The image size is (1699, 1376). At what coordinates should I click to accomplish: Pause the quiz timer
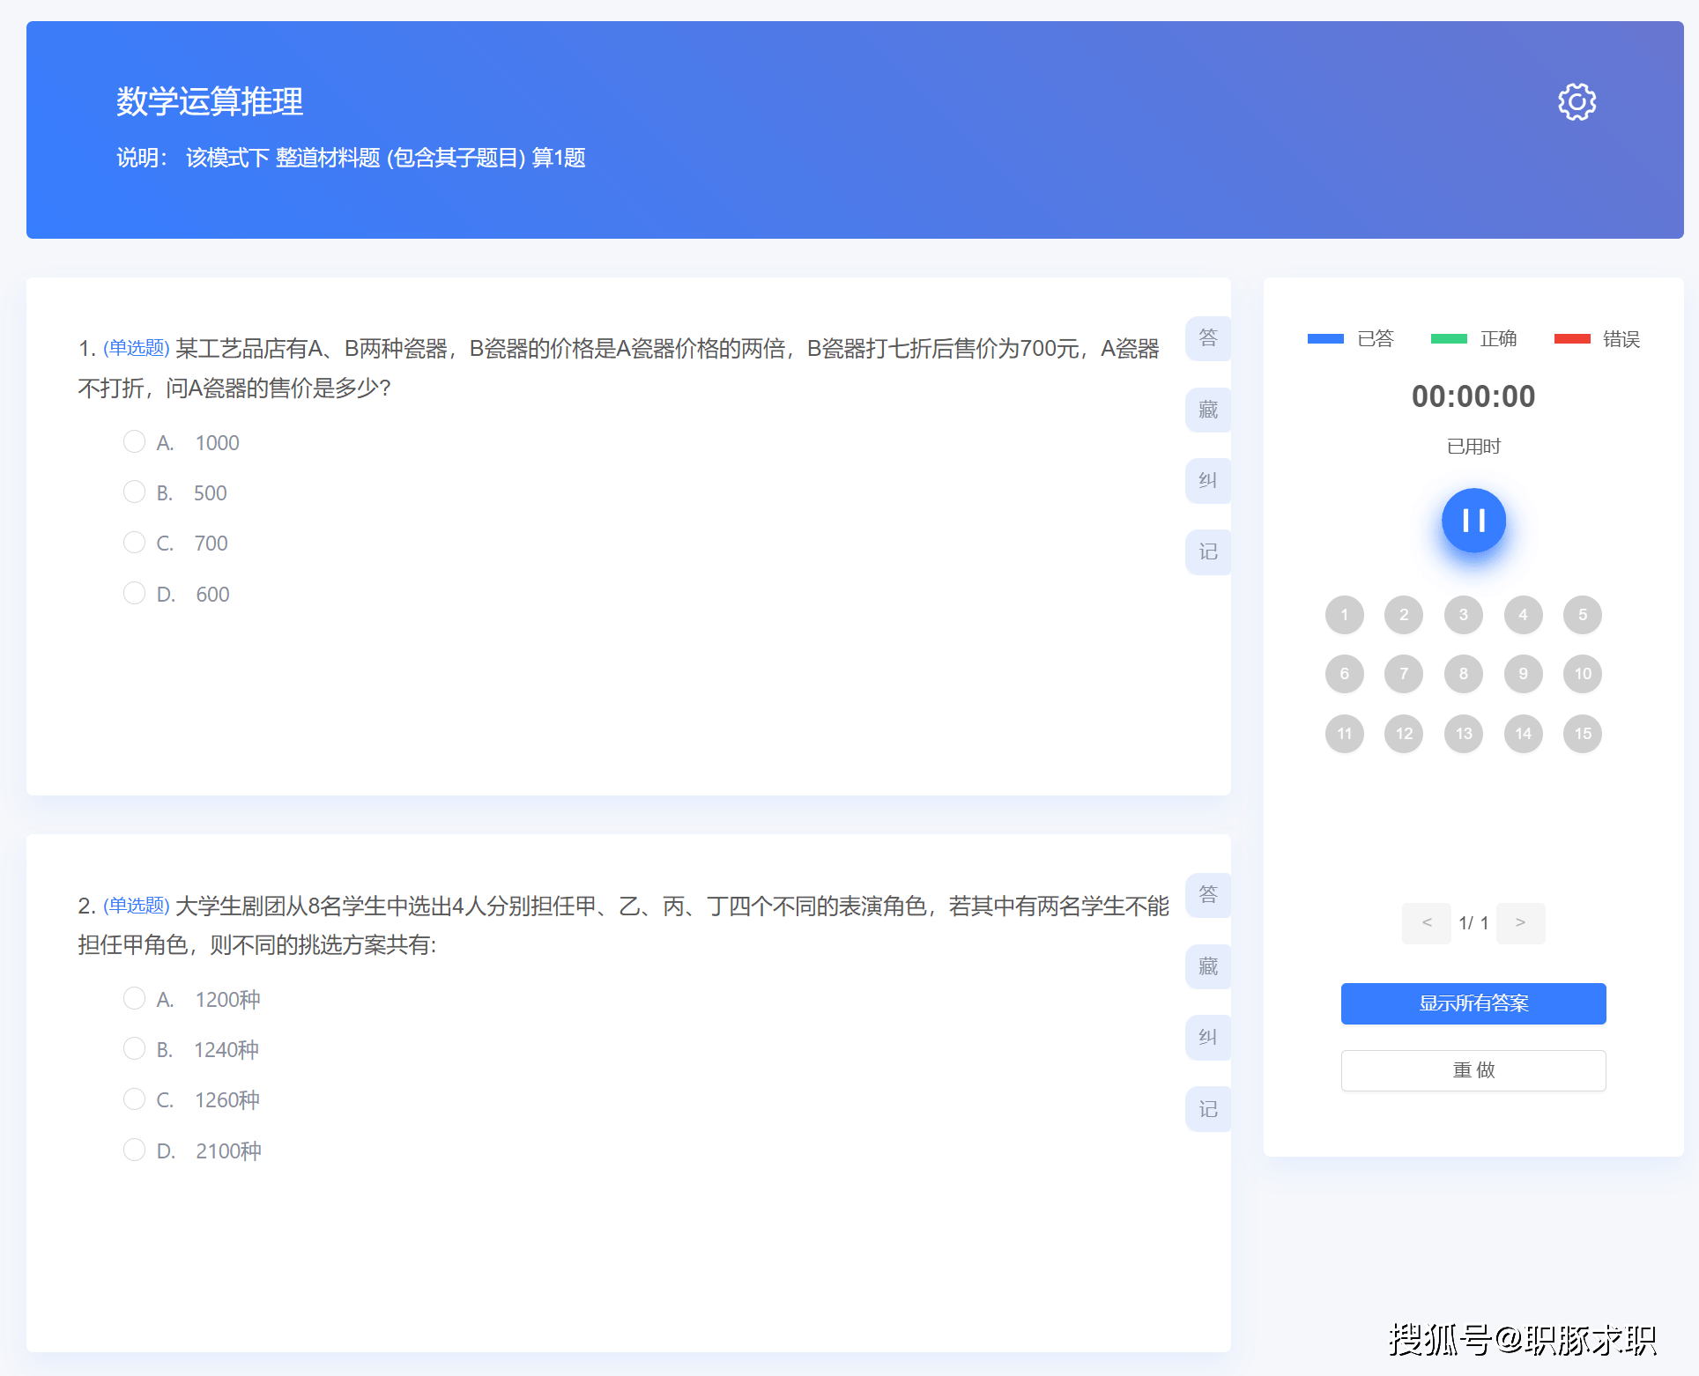(1473, 521)
